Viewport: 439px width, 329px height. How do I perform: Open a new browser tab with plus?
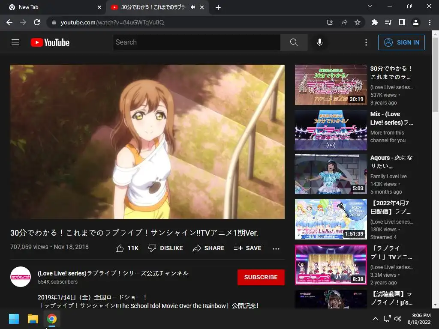pyautogui.click(x=218, y=7)
